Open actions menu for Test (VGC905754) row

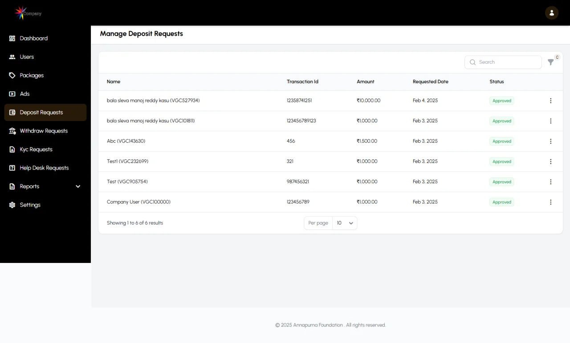(x=550, y=182)
